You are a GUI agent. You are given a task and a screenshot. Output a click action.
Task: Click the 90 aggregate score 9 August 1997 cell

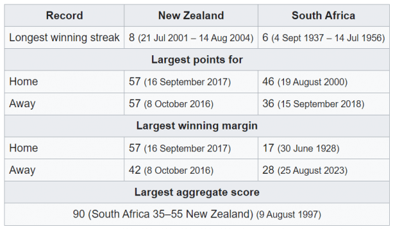point(197,214)
